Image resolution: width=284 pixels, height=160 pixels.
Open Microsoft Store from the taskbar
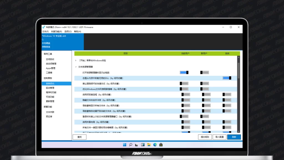(x=161, y=145)
